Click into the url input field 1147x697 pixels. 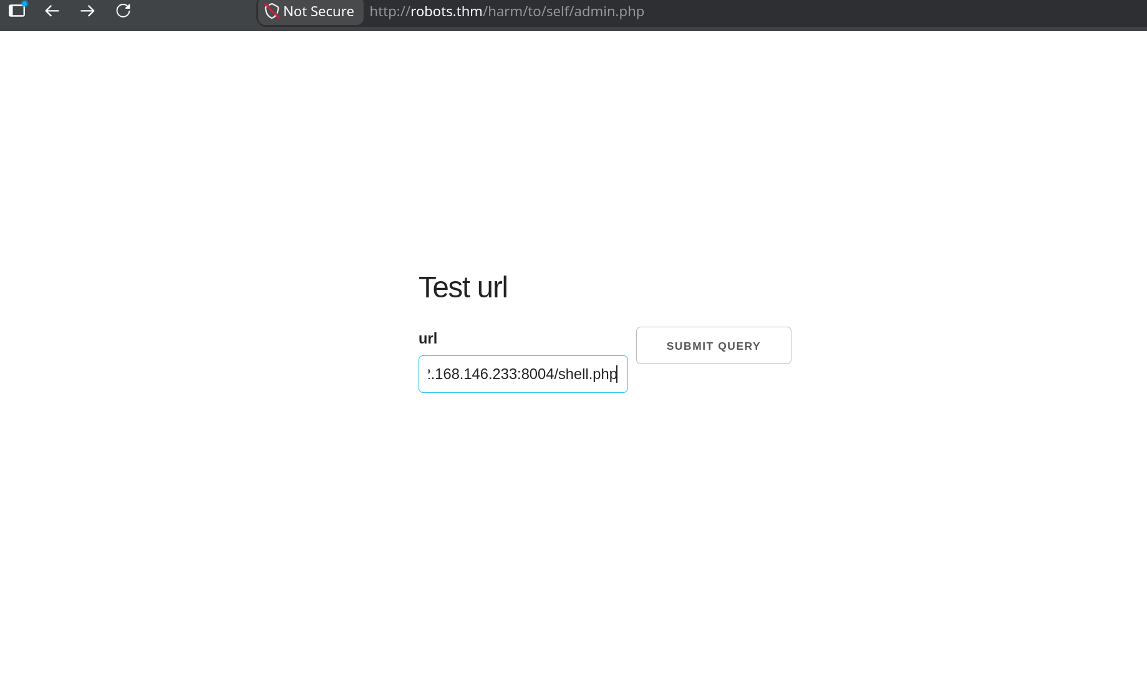click(523, 374)
